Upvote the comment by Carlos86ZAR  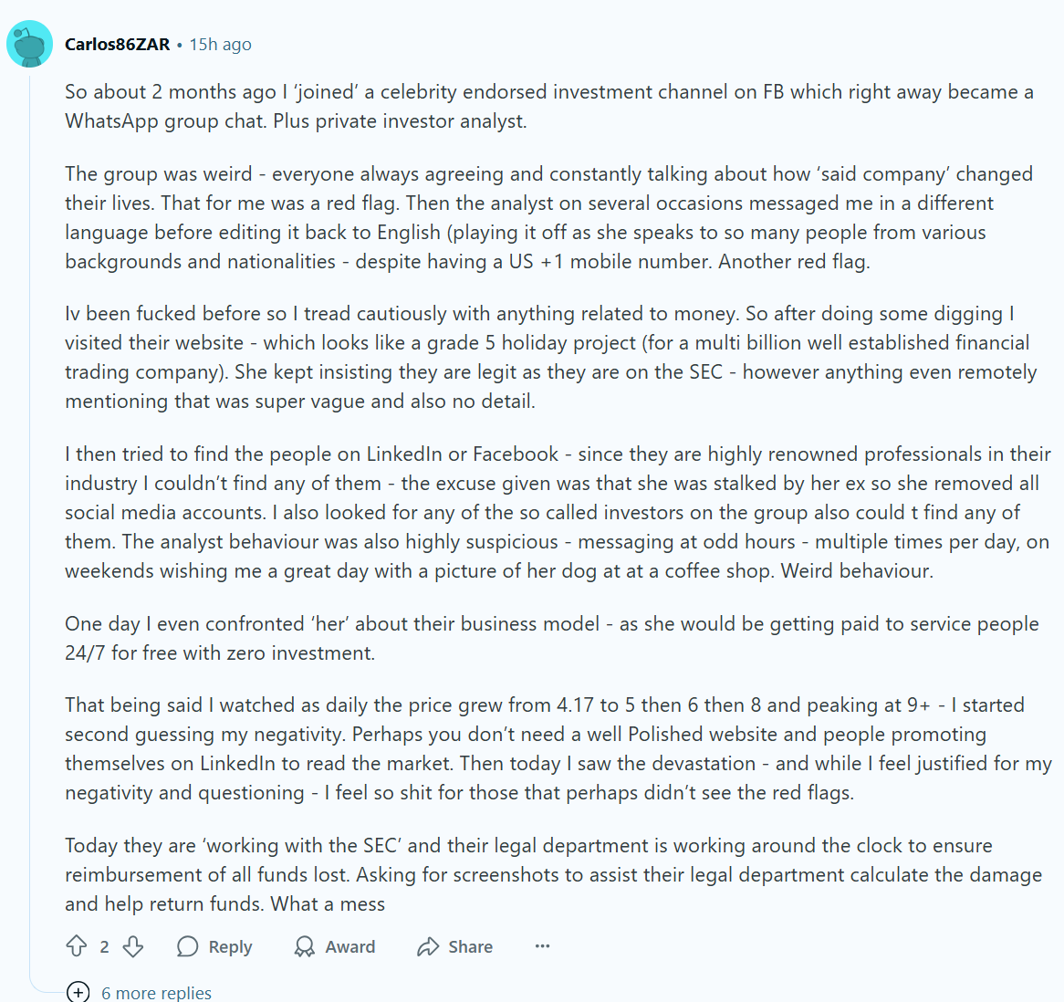coord(77,946)
